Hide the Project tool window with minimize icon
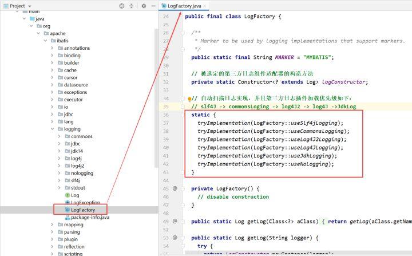Viewport: 412px width, 256px height. [x=153, y=6]
